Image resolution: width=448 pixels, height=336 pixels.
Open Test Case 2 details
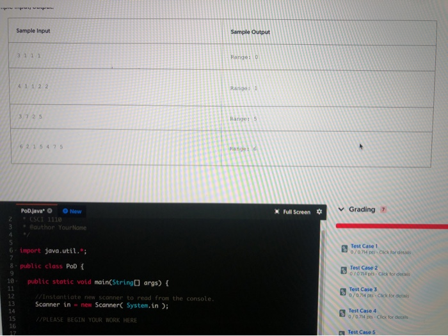click(364, 268)
